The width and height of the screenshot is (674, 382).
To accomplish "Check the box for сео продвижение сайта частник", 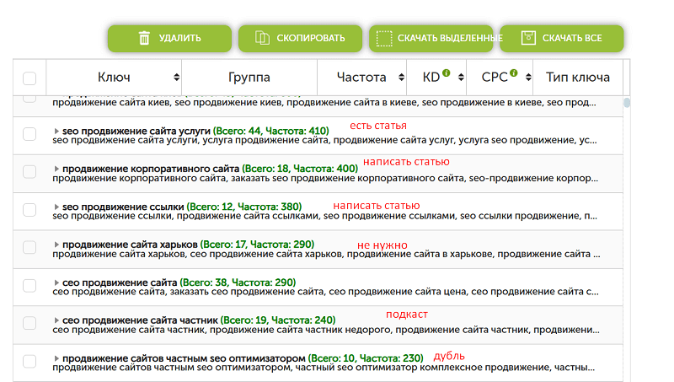I will tap(29, 323).
